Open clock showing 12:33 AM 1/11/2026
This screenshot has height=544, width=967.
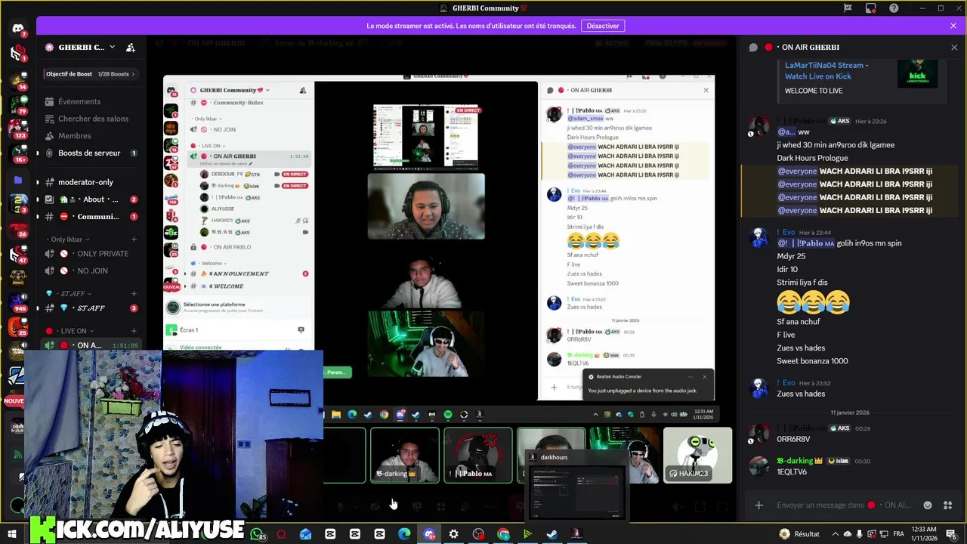923,534
